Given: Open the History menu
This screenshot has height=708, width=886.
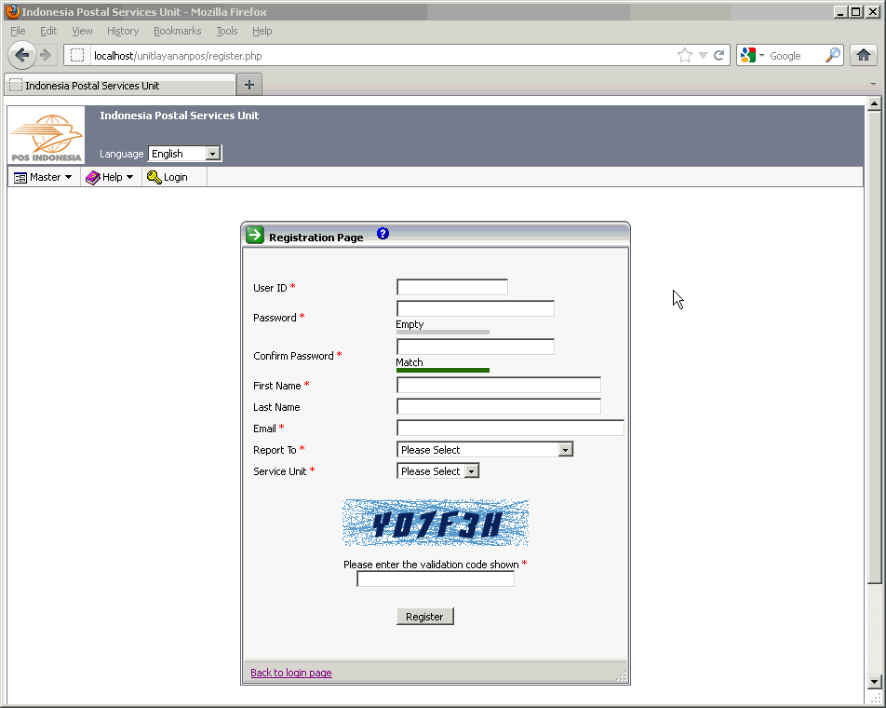Looking at the screenshot, I should (x=122, y=31).
